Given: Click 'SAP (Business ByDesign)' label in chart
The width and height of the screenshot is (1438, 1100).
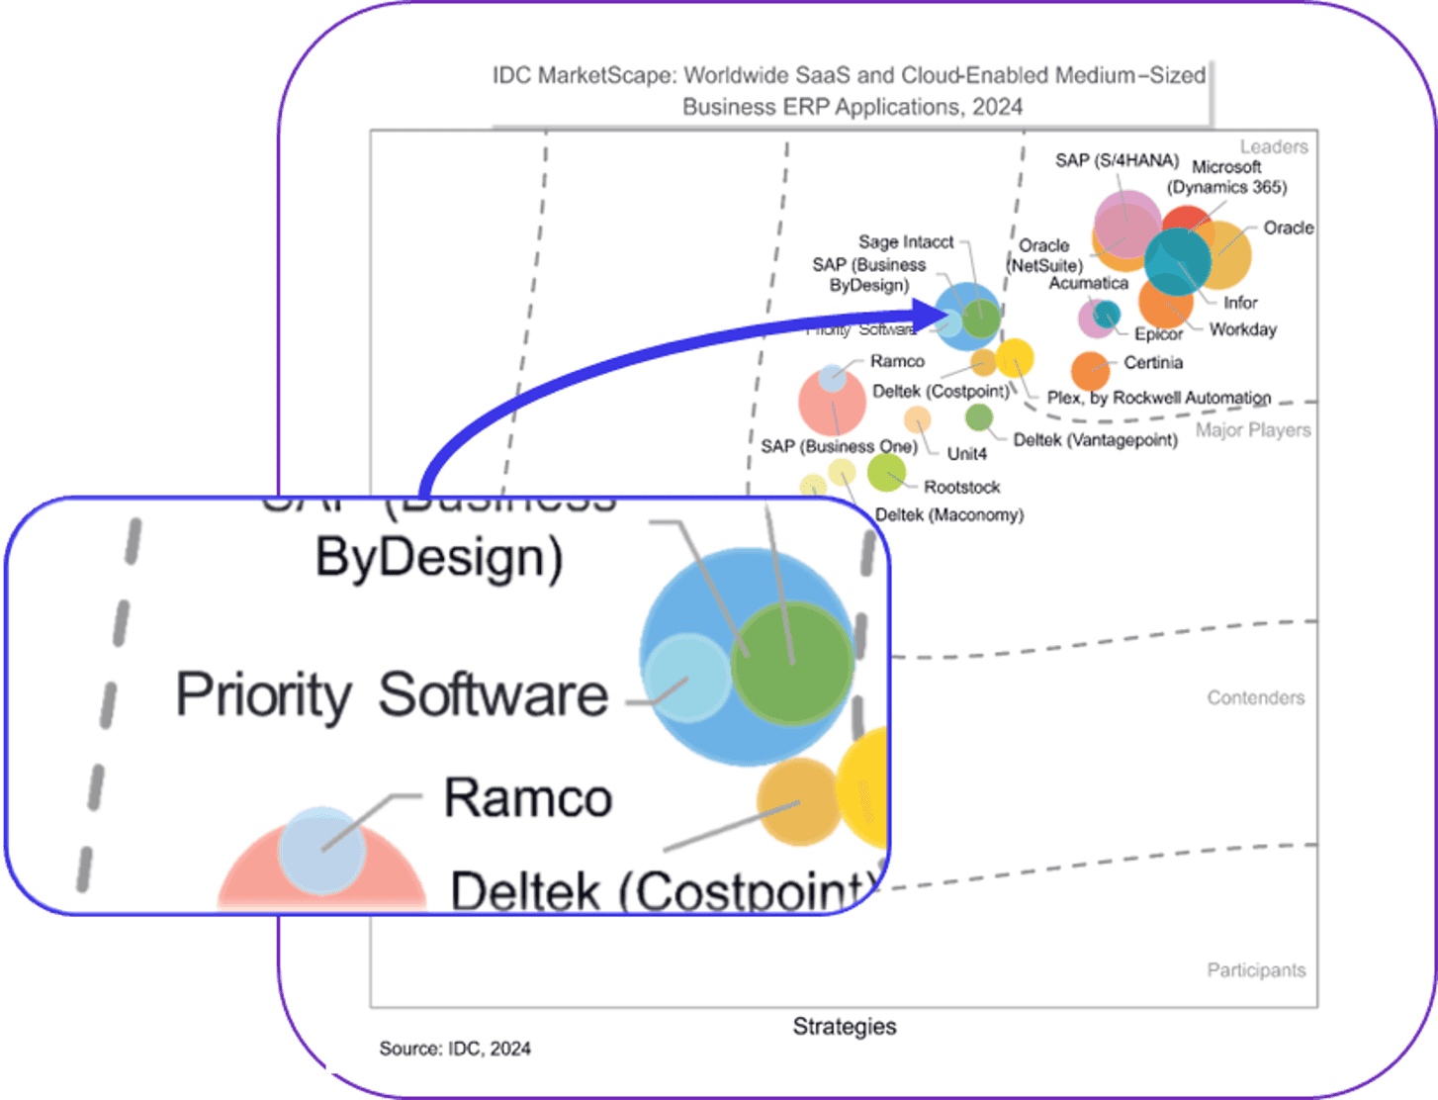Looking at the screenshot, I should pyautogui.click(x=869, y=275).
